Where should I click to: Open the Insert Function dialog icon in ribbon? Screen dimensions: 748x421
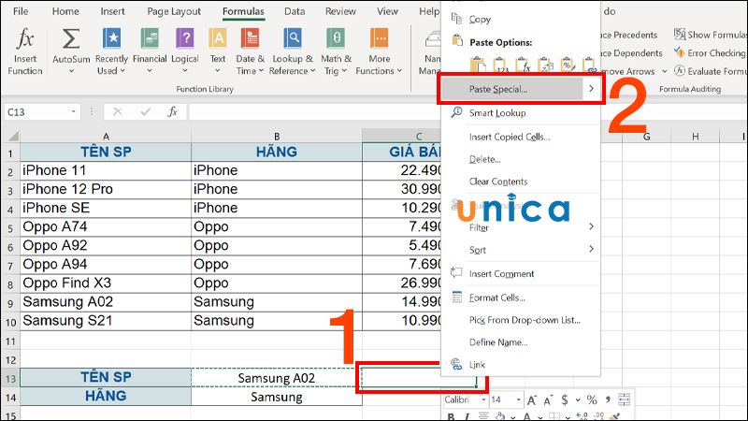click(25, 39)
